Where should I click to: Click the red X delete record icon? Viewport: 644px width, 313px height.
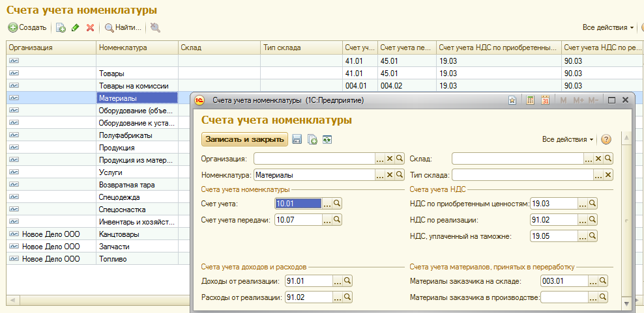tap(90, 28)
